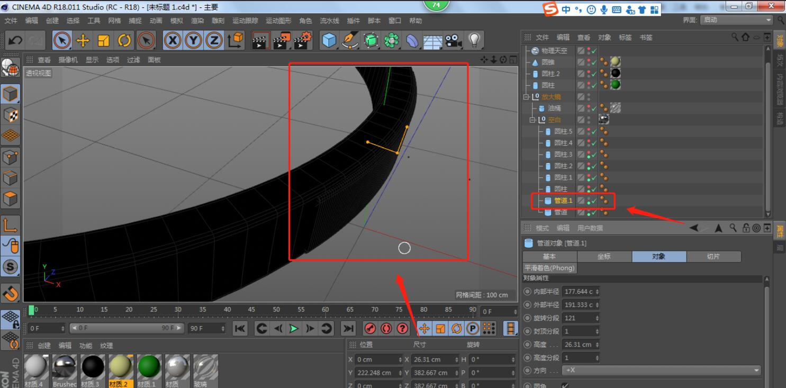Image resolution: width=786 pixels, height=388 pixels.
Task: Collapse the 放大镜 group
Action: coord(527,97)
